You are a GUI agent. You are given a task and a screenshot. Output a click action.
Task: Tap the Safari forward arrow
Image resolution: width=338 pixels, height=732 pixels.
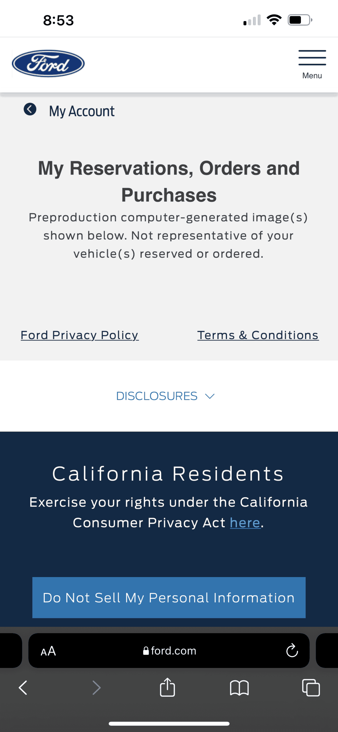(x=97, y=688)
